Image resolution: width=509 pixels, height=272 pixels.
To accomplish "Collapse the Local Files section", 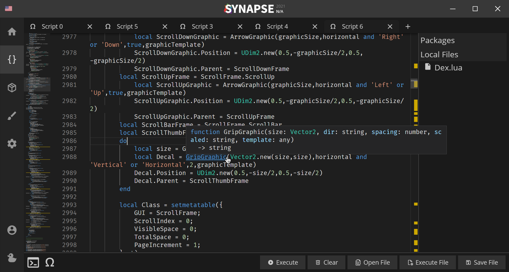I will click(439, 55).
